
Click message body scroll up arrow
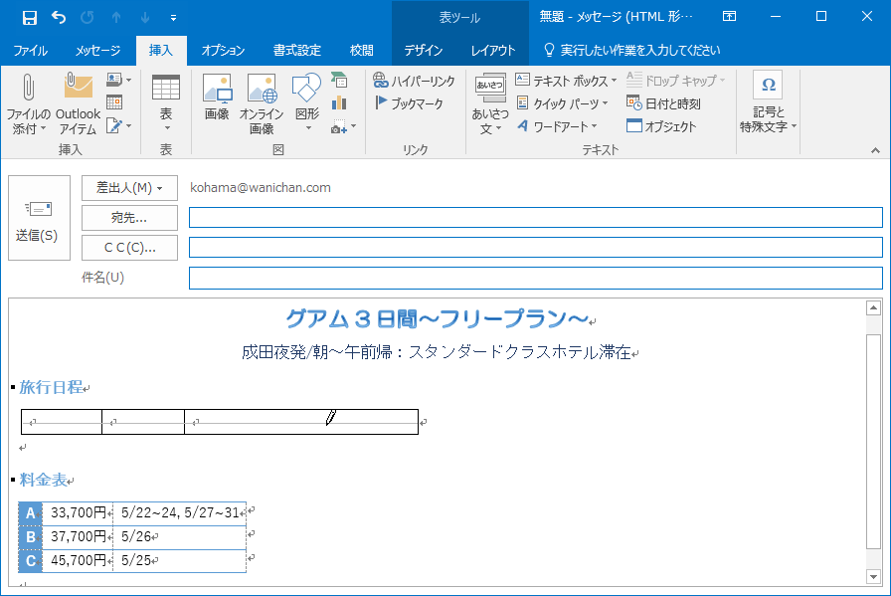click(x=873, y=307)
